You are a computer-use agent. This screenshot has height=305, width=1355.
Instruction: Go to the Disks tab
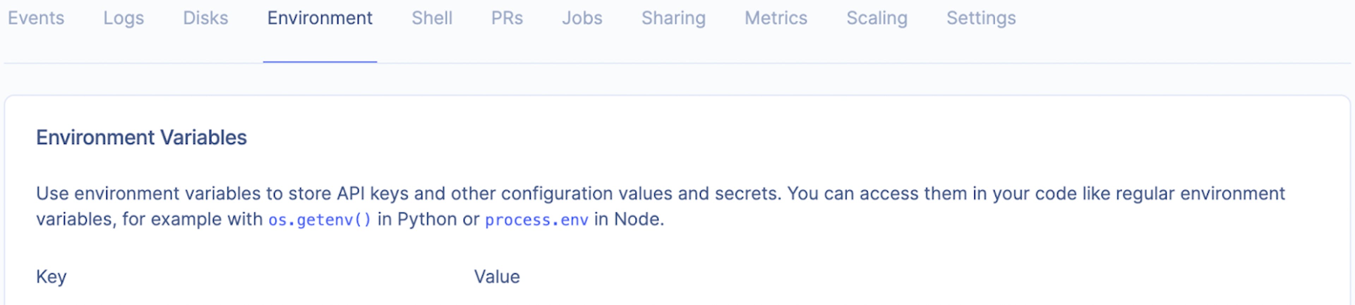[205, 18]
